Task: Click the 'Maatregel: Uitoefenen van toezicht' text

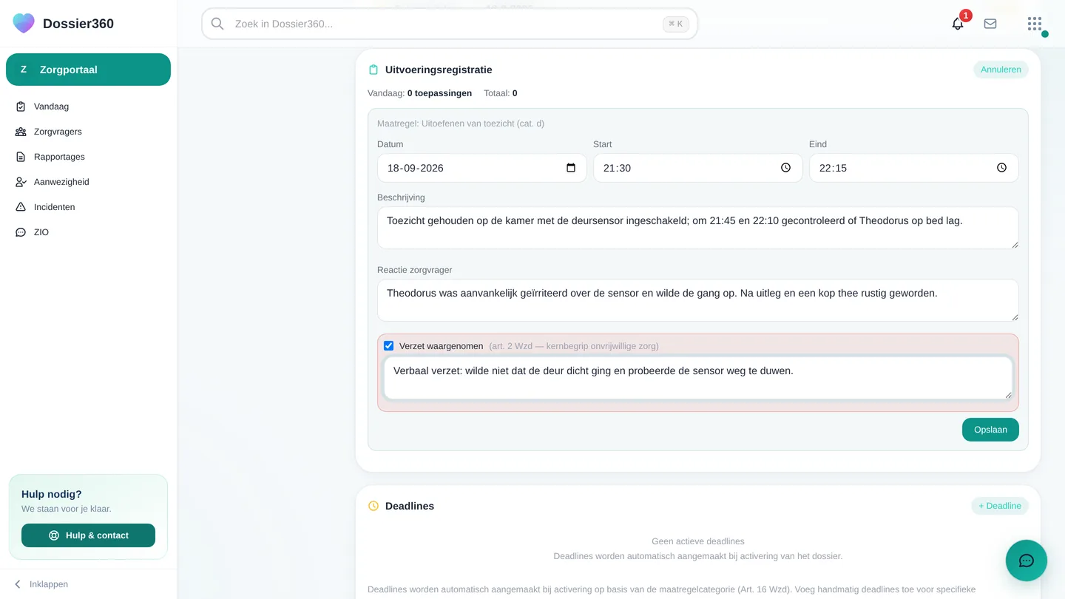Action: point(461,123)
